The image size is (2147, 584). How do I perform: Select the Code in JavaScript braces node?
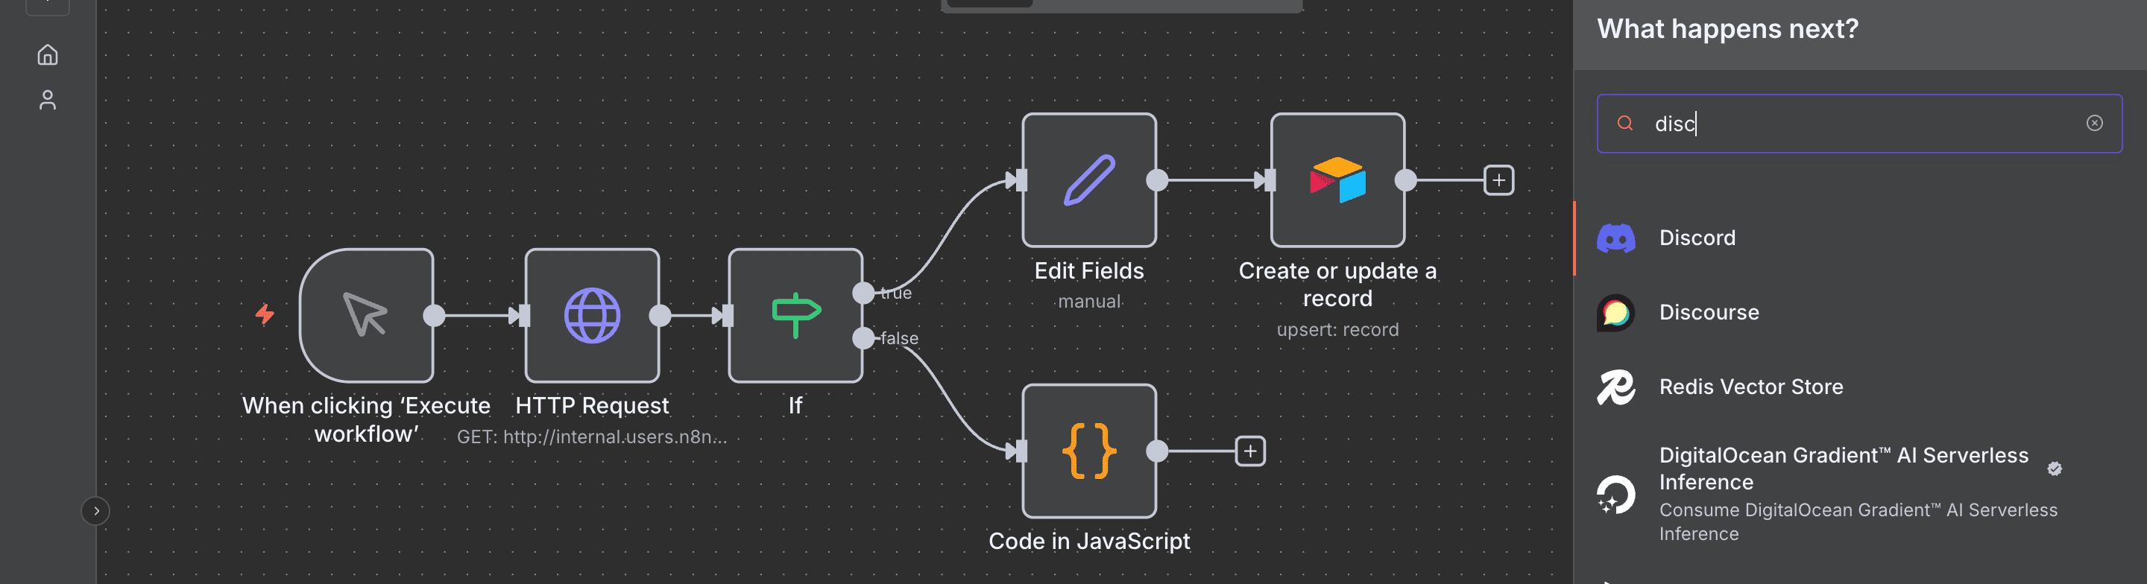click(1088, 451)
